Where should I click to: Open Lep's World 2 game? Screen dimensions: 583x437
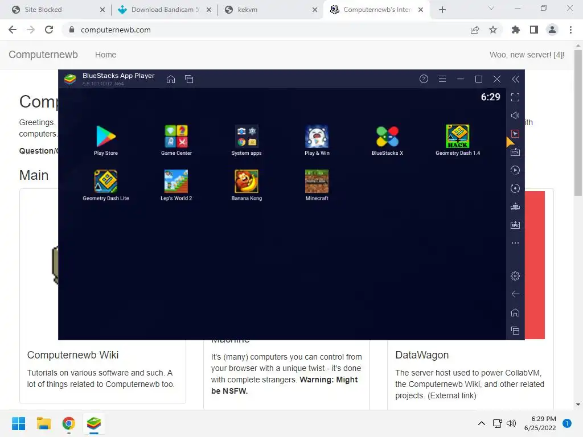(176, 185)
